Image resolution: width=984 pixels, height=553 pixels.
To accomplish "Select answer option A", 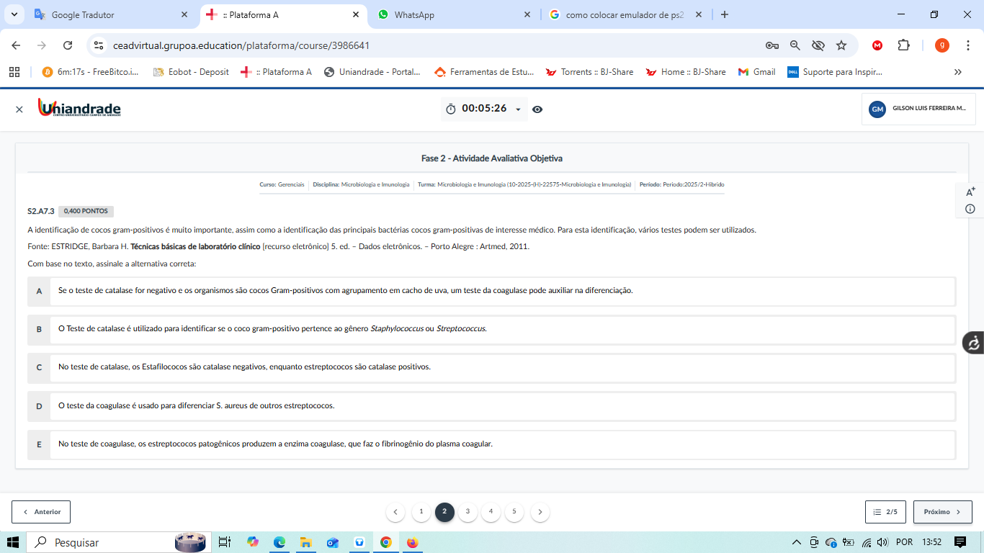I will (39, 291).
